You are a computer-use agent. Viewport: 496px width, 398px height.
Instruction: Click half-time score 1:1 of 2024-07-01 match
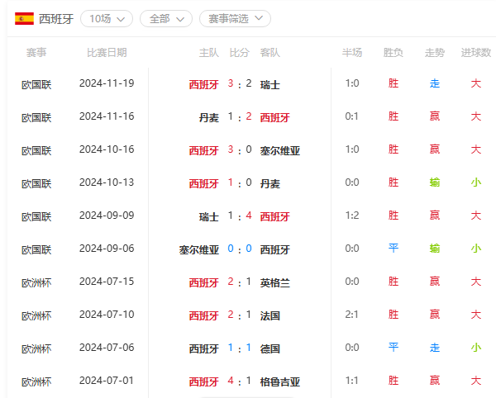(352, 381)
